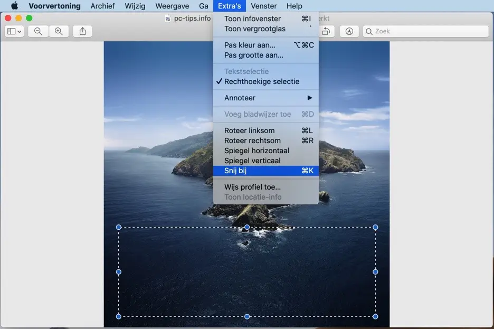Click the bottom-right selection handle
The height and width of the screenshot is (329, 494).
pyautogui.click(x=375, y=317)
